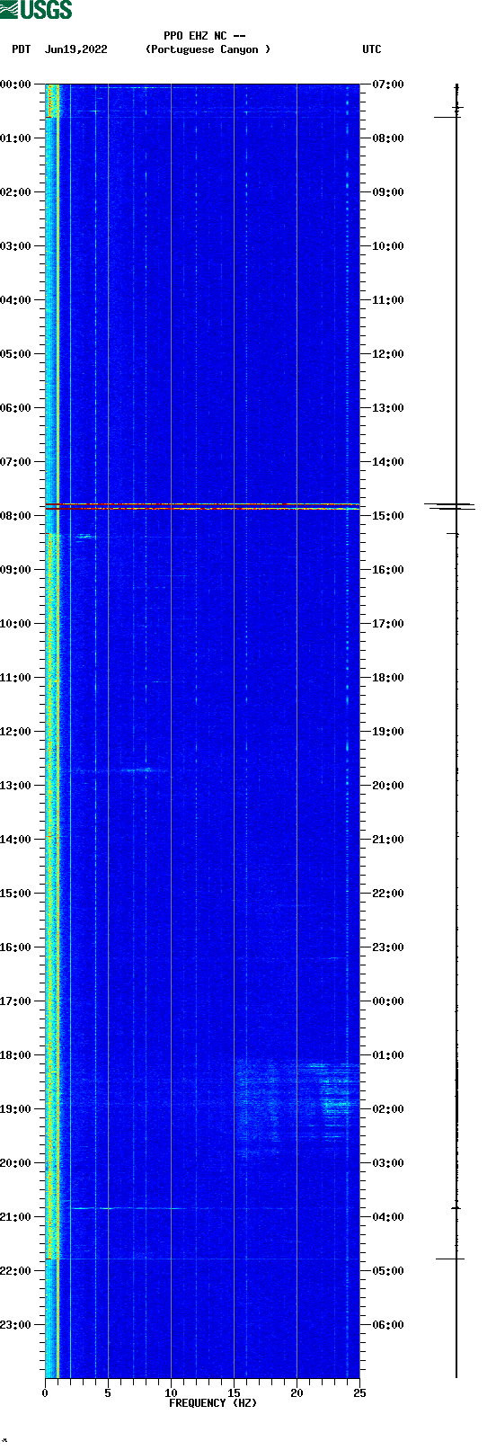Click the 01:00 PDT time label
The image size is (496, 1450).
point(15,138)
